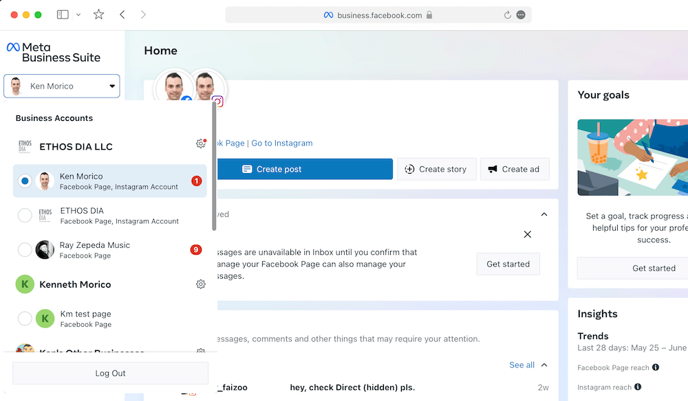Click the Instagram badge on the profile photo

pyautogui.click(x=217, y=102)
